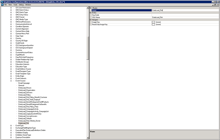Expand the Expense Description node
The height and width of the screenshot is (140, 220).
[x=11, y=137]
